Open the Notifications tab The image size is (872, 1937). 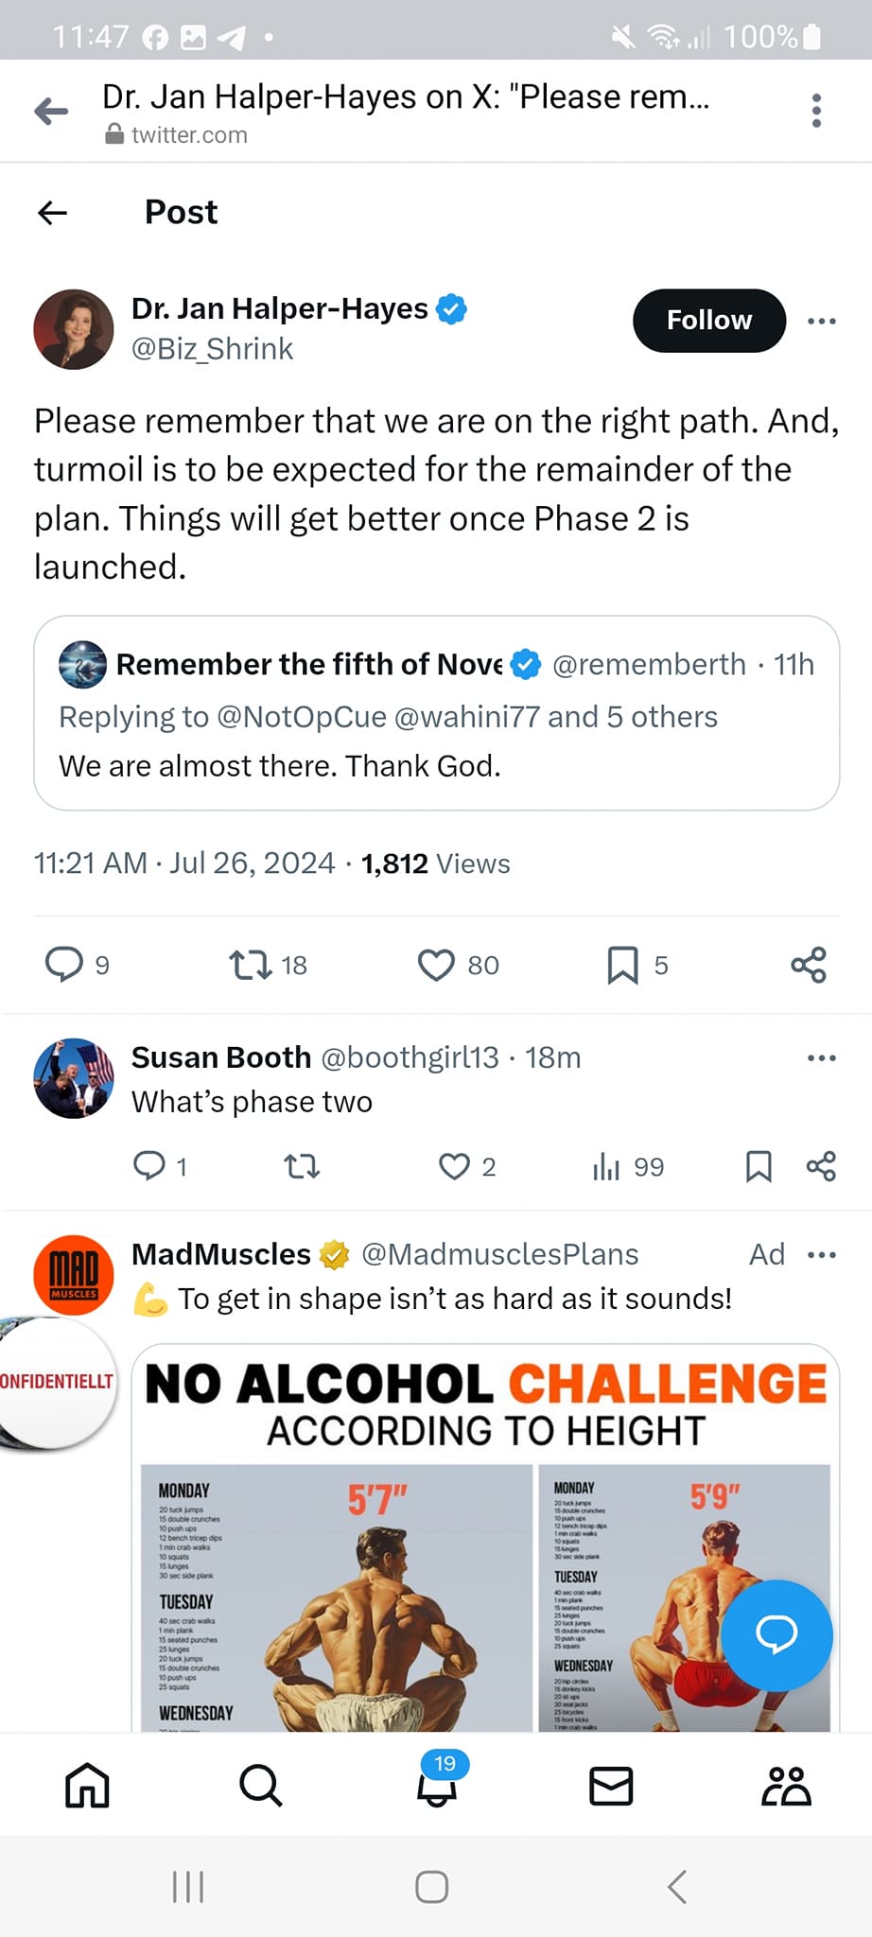click(437, 1784)
